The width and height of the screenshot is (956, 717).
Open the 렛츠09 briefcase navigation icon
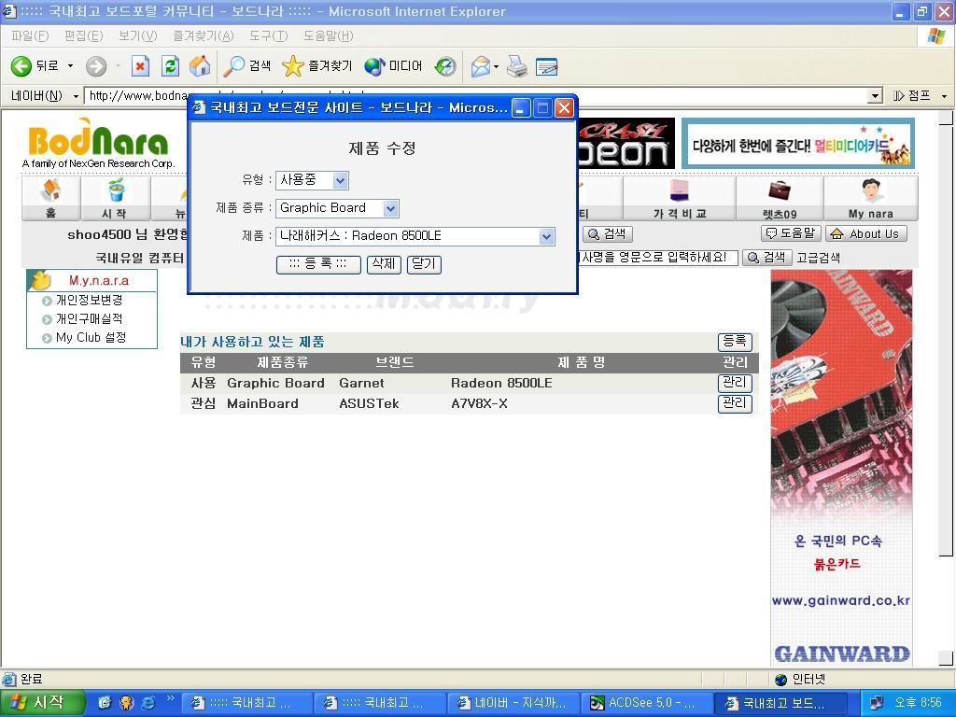pos(780,198)
